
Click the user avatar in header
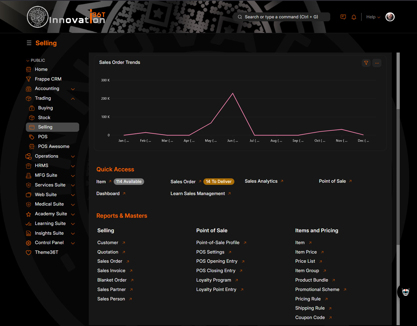(390, 17)
